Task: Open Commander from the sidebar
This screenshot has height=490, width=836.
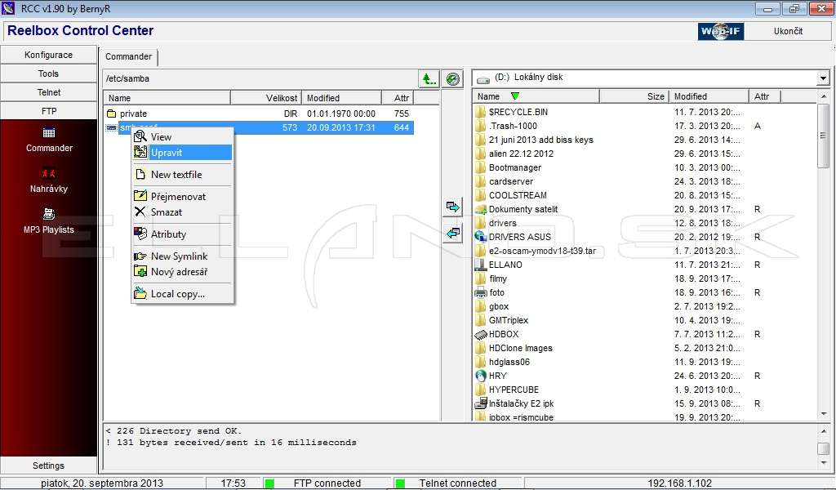Action: tap(49, 140)
